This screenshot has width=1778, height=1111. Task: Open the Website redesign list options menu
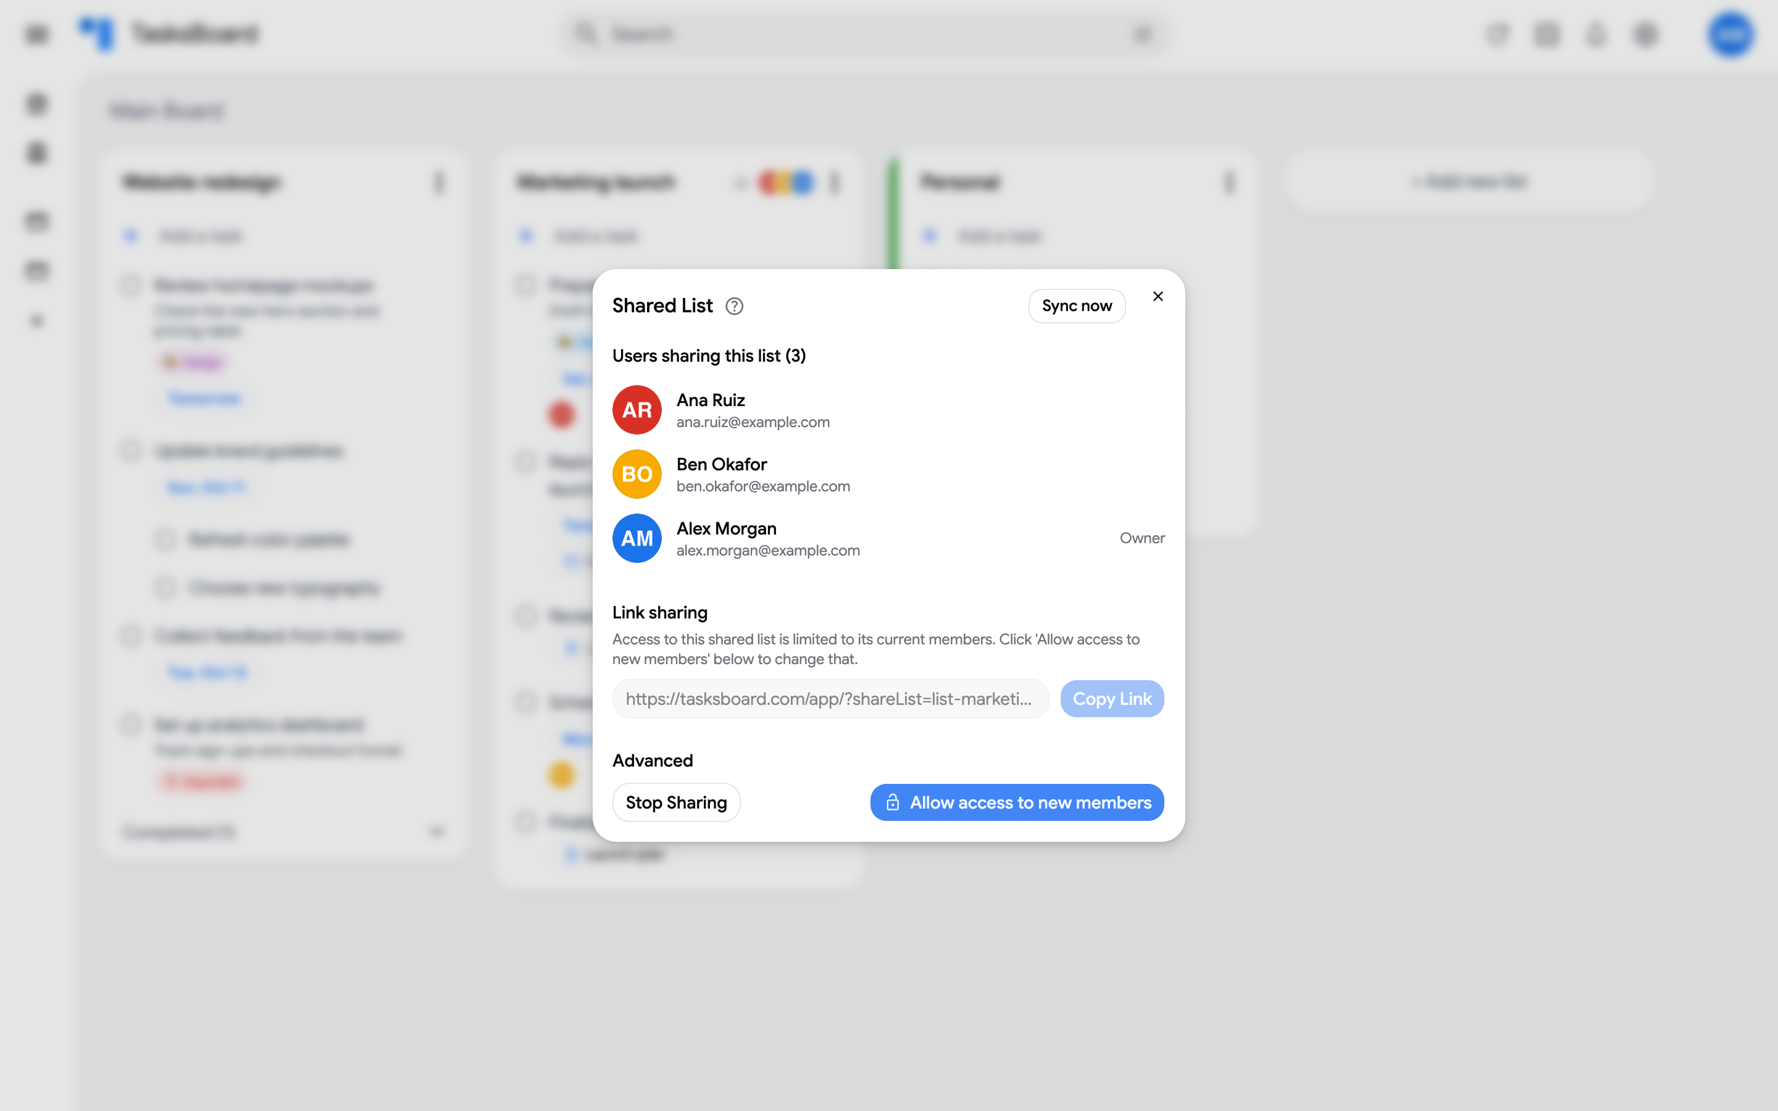[x=440, y=182]
